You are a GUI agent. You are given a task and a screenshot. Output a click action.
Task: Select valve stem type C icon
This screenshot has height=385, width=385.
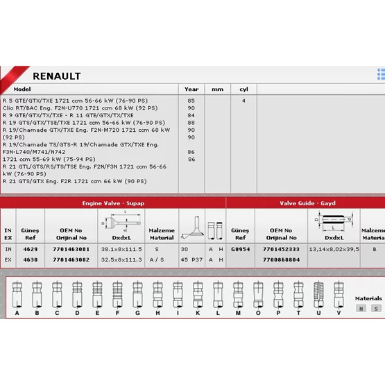[x=57, y=295]
